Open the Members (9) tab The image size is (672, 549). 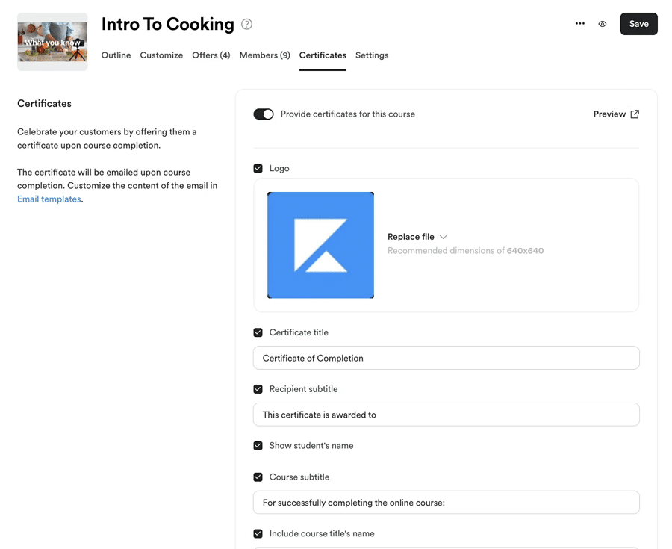pos(264,55)
